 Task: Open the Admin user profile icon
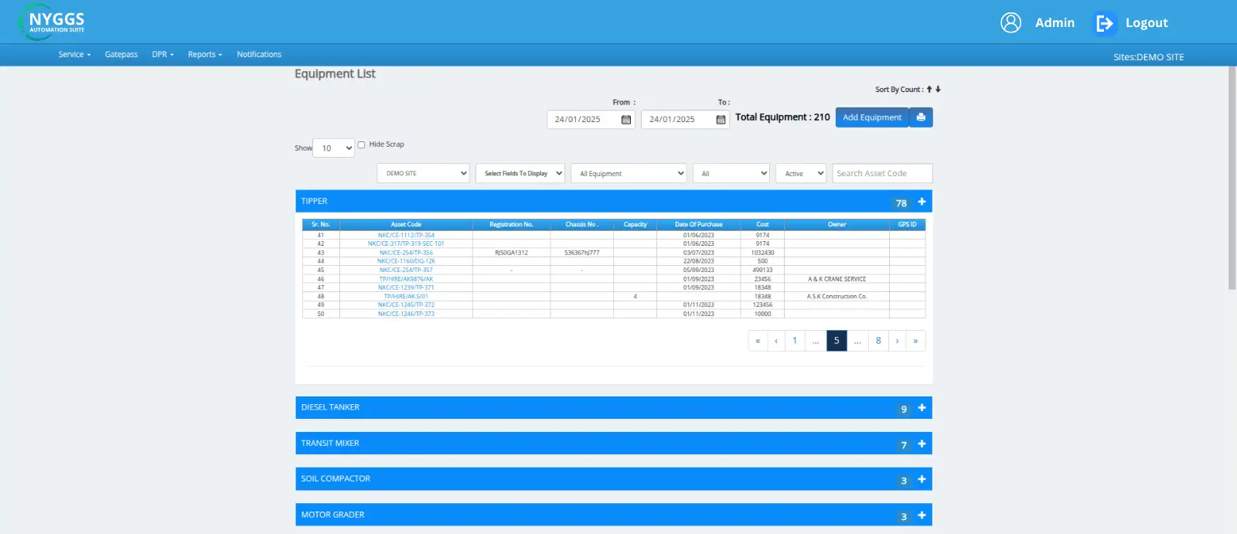1010,22
